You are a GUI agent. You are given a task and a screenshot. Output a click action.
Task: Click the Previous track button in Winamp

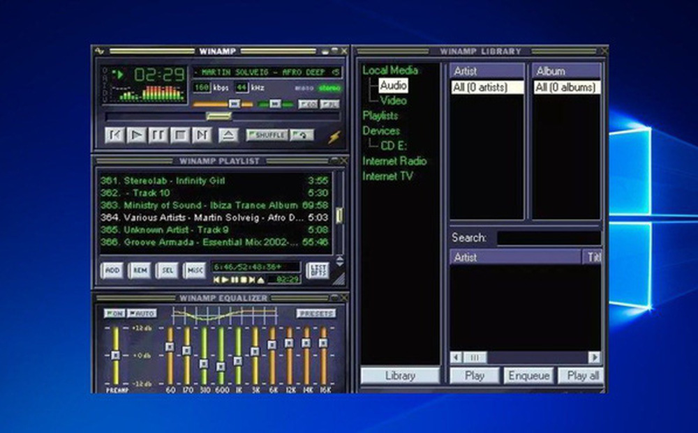coord(116,135)
